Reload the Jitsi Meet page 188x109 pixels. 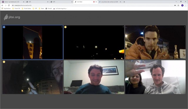pos(9,5)
